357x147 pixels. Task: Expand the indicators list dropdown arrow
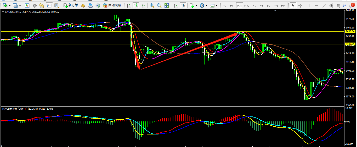196,5
